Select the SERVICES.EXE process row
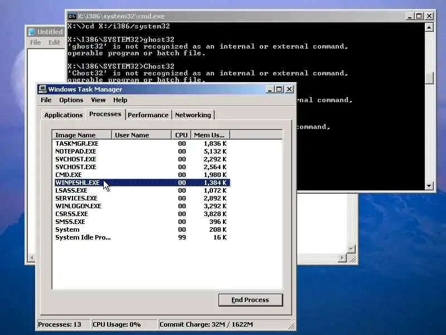 pos(142,198)
